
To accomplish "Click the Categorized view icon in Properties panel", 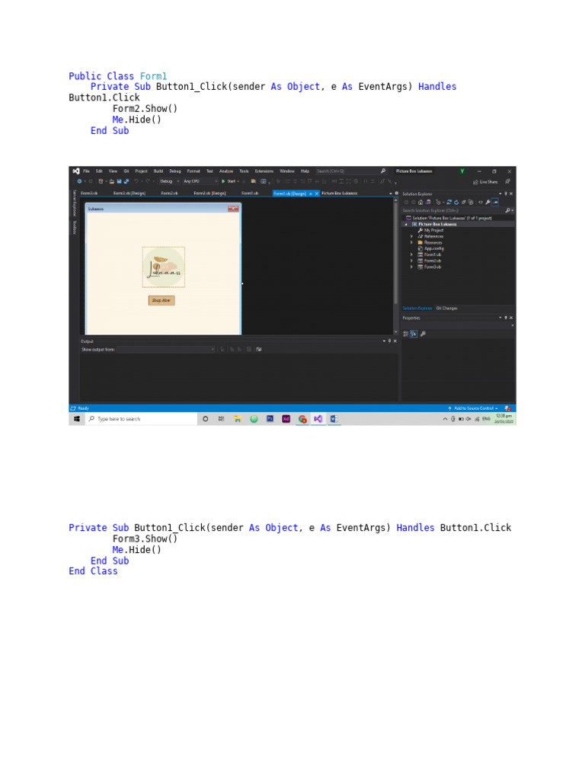I will pyautogui.click(x=406, y=334).
